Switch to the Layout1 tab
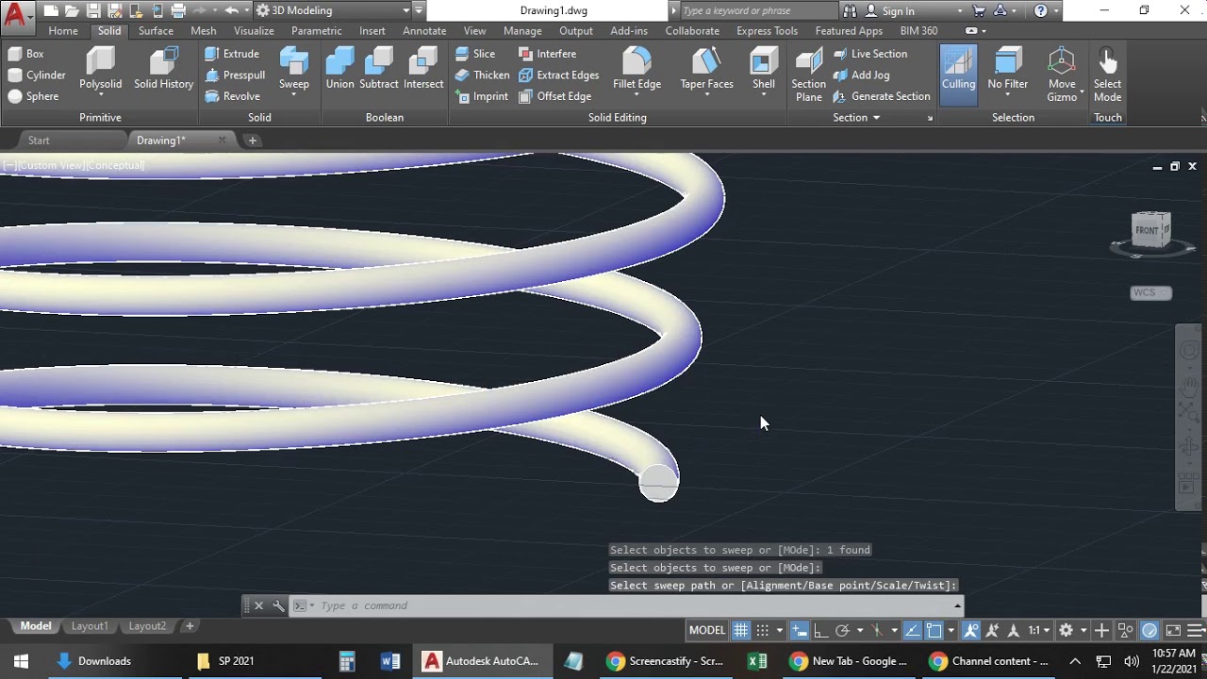This screenshot has height=679, width=1207. click(91, 626)
